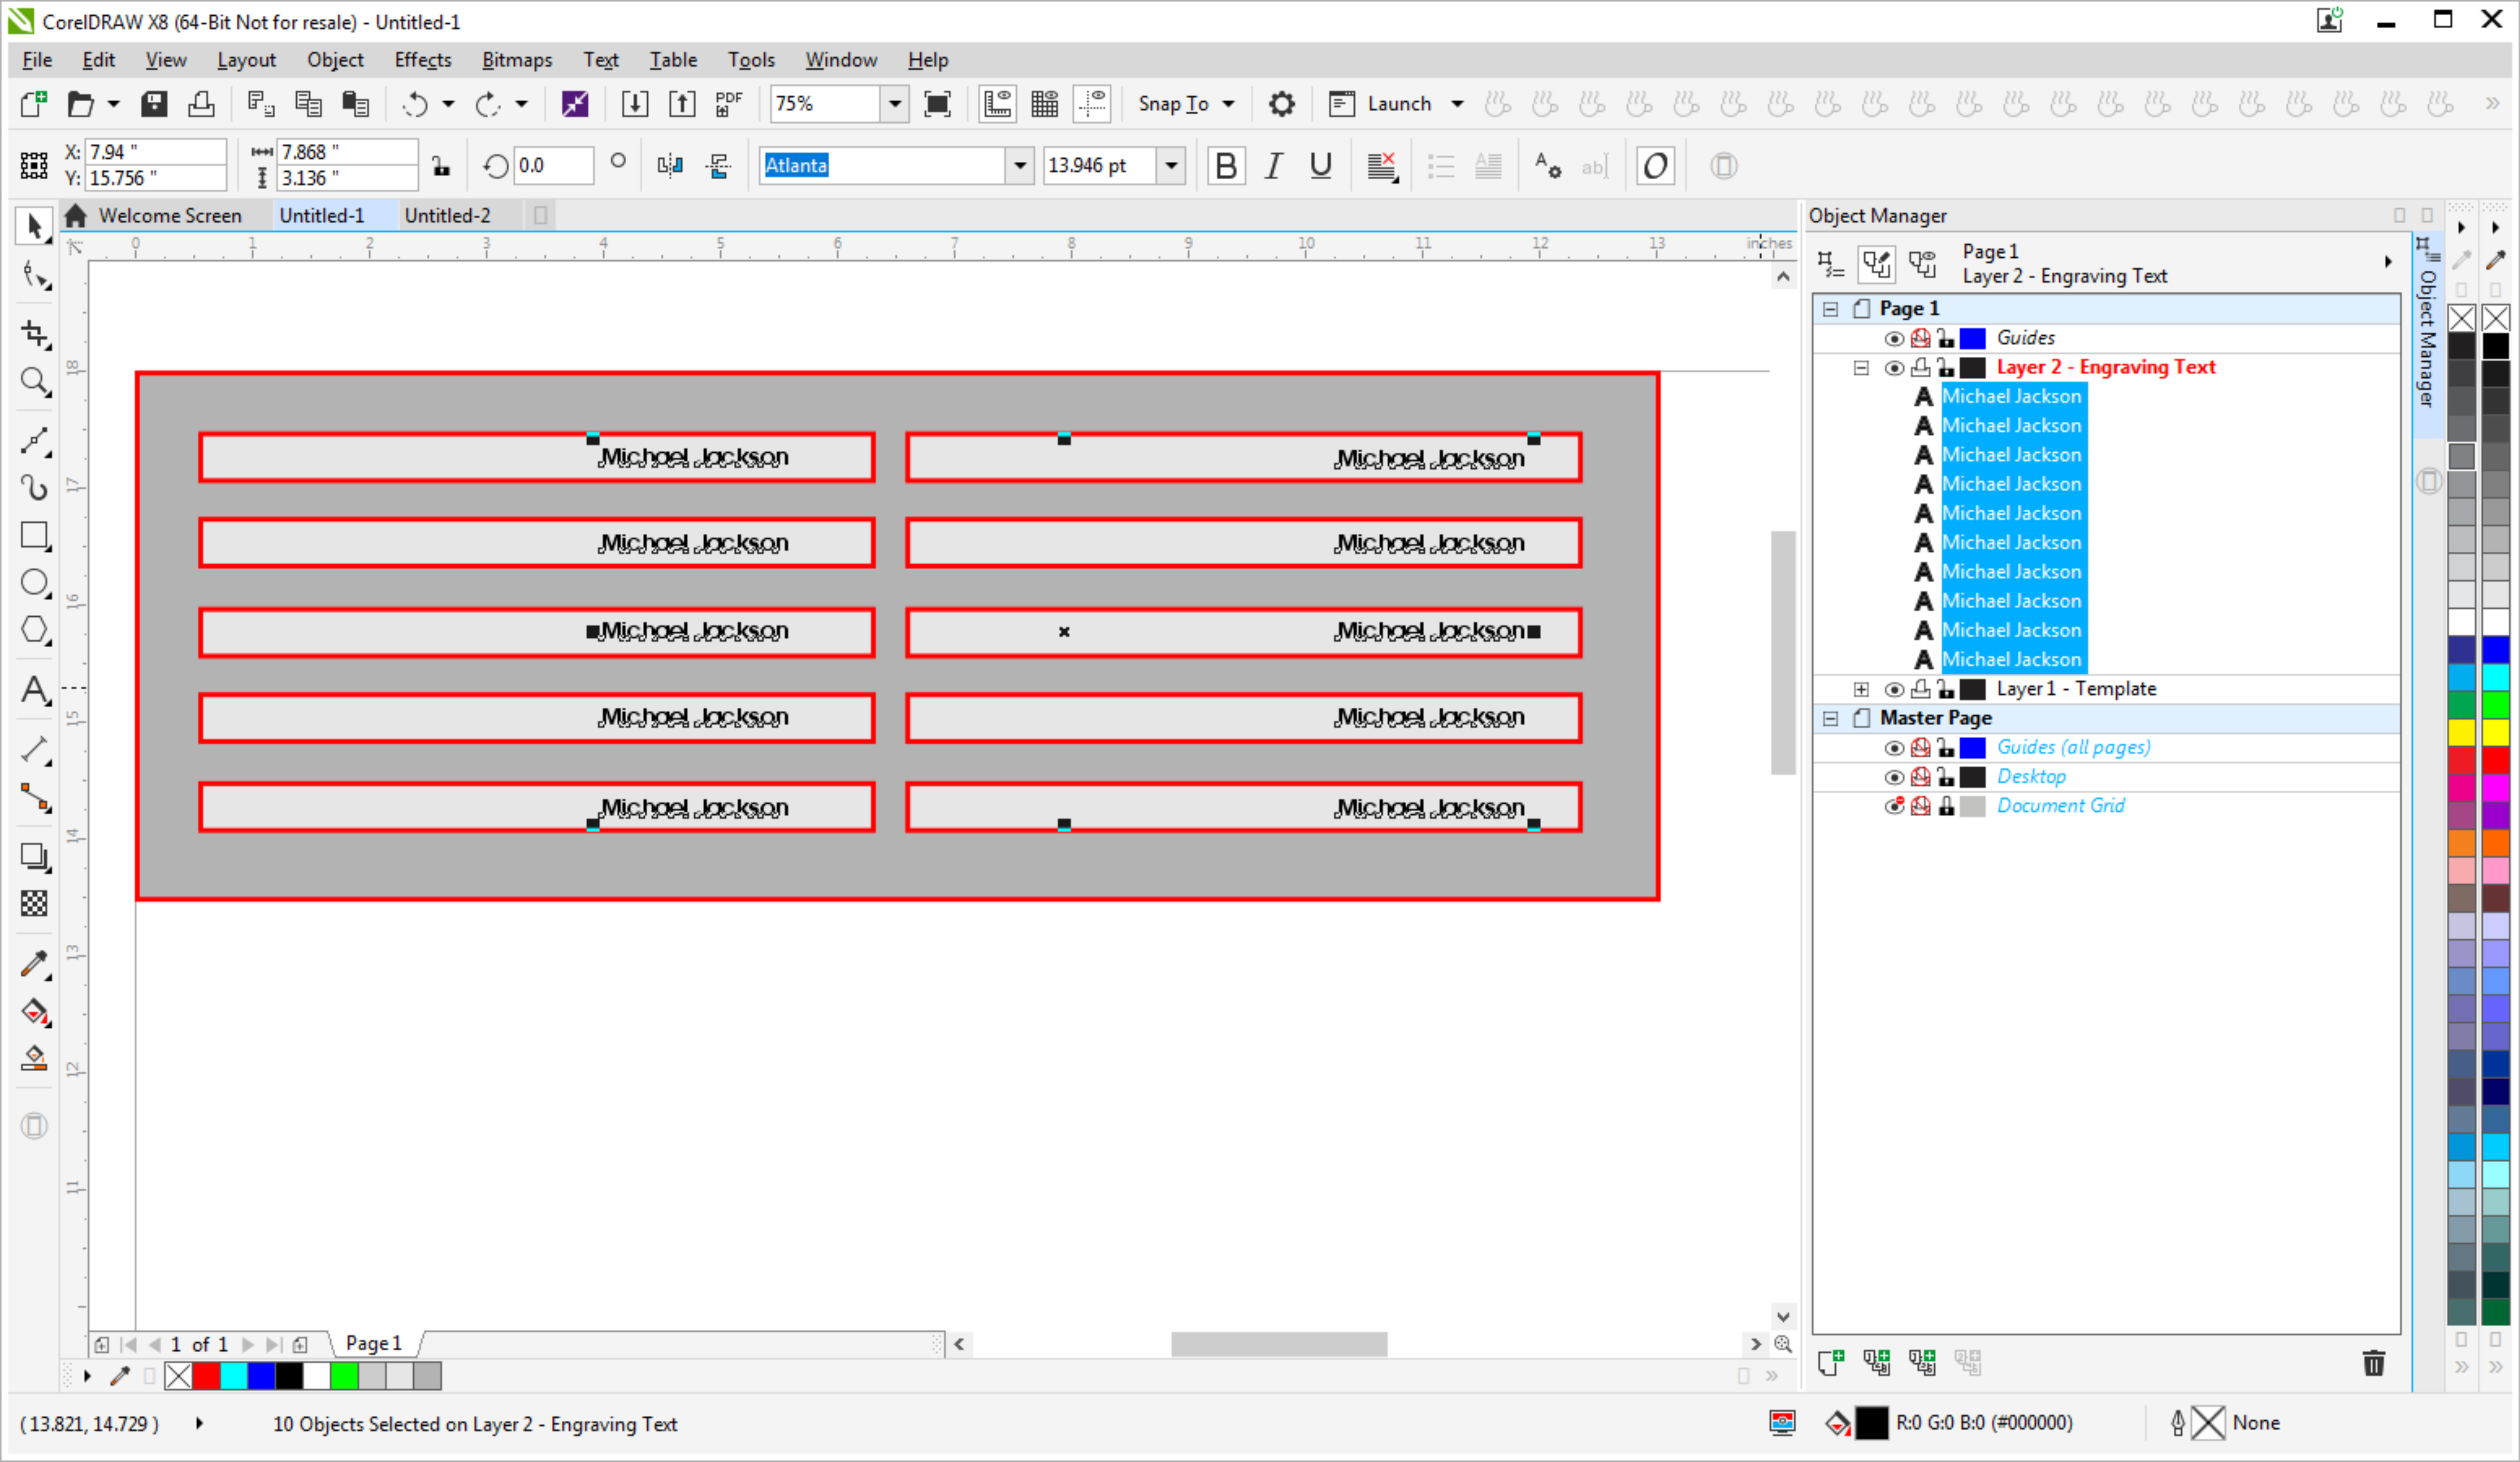
Task: Select the Color Eyedropper tool
Action: tap(35, 964)
